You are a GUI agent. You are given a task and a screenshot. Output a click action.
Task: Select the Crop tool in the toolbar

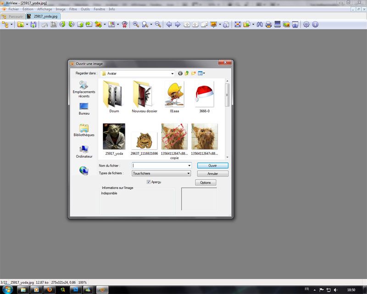54,24
